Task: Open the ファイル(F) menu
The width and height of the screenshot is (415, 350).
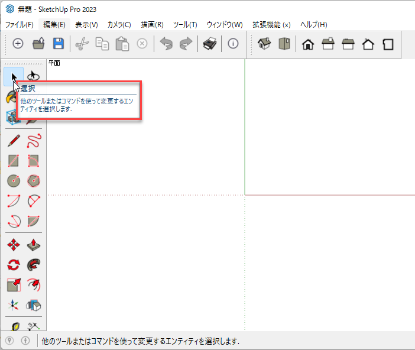Action: [x=19, y=24]
